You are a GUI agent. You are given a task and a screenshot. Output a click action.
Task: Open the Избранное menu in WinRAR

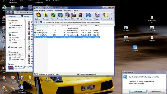(x=58, y=10)
